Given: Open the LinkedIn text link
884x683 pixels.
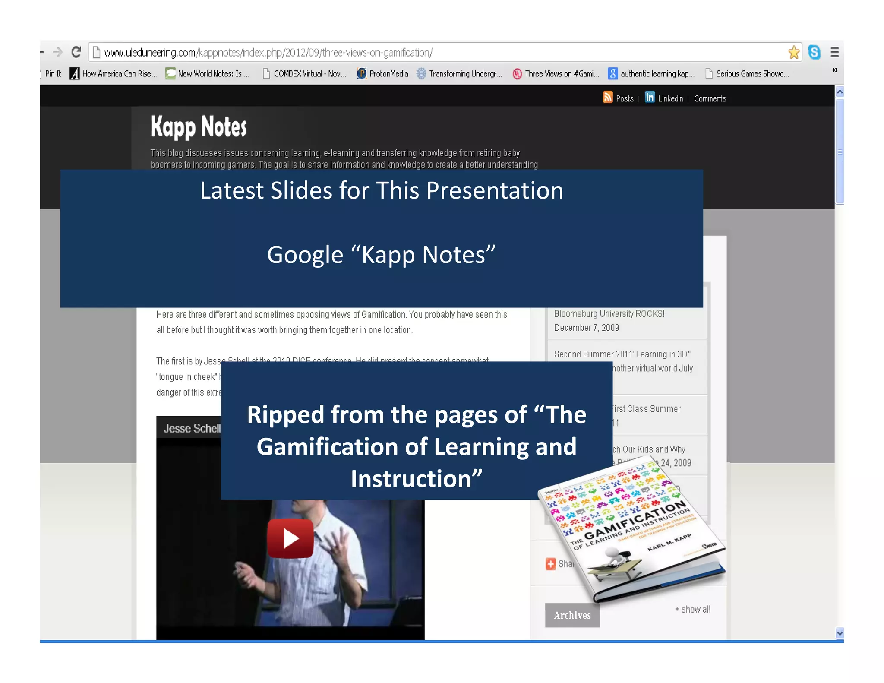Looking at the screenshot, I should (x=670, y=99).
